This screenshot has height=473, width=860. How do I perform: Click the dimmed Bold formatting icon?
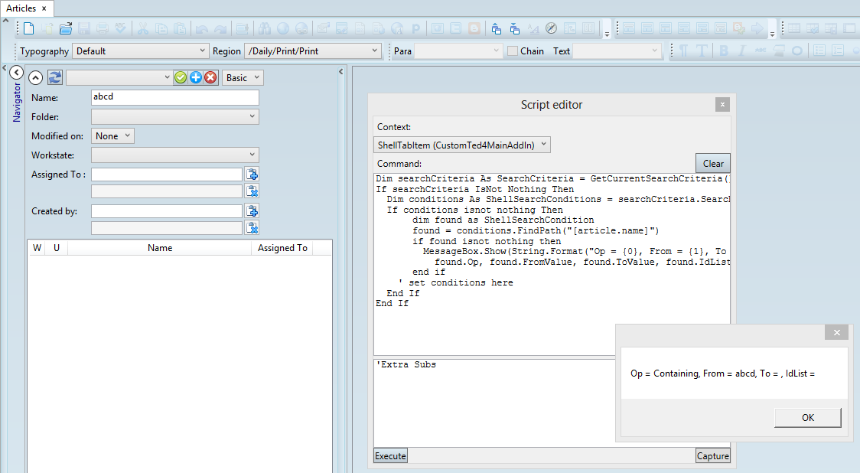tap(724, 51)
